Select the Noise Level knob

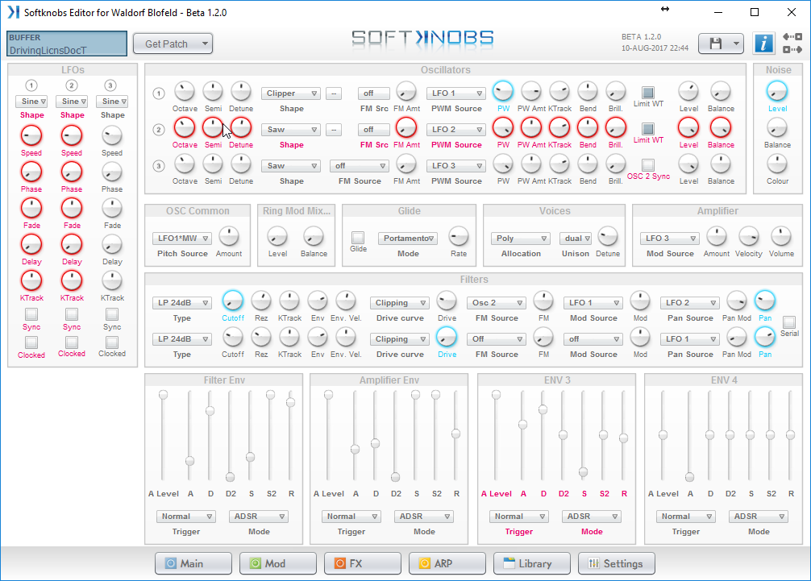point(777,92)
